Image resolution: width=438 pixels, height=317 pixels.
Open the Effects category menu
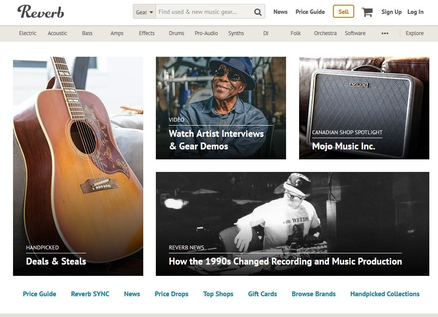click(147, 33)
